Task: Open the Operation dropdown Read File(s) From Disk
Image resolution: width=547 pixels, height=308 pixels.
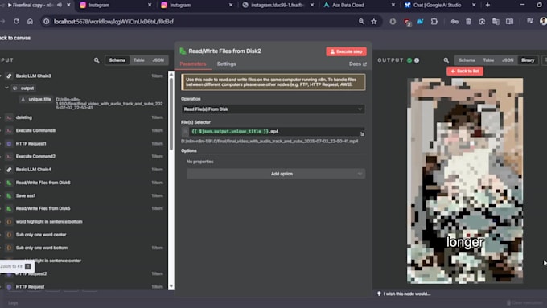Action: coord(273,109)
